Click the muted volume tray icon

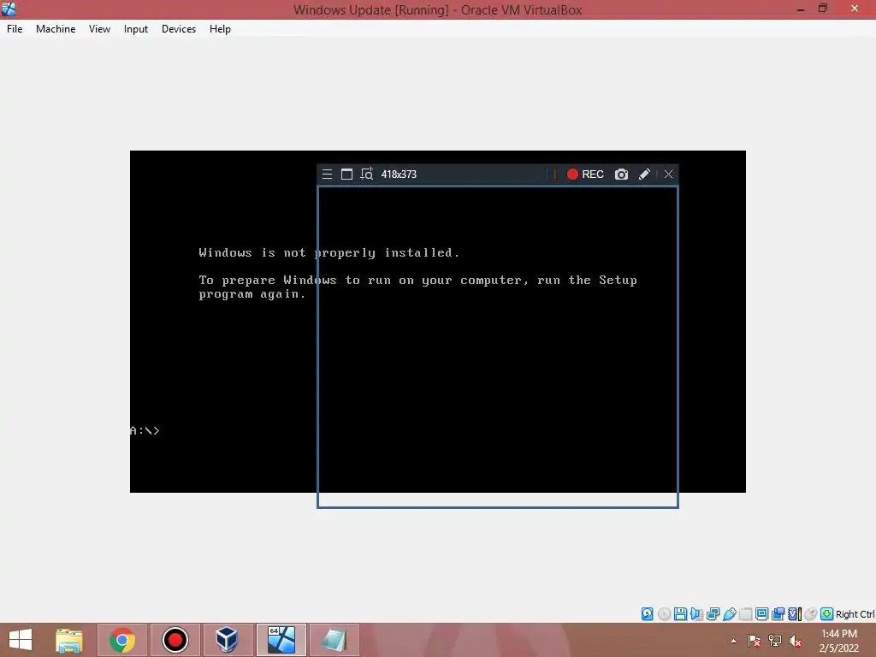[x=796, y=641]
